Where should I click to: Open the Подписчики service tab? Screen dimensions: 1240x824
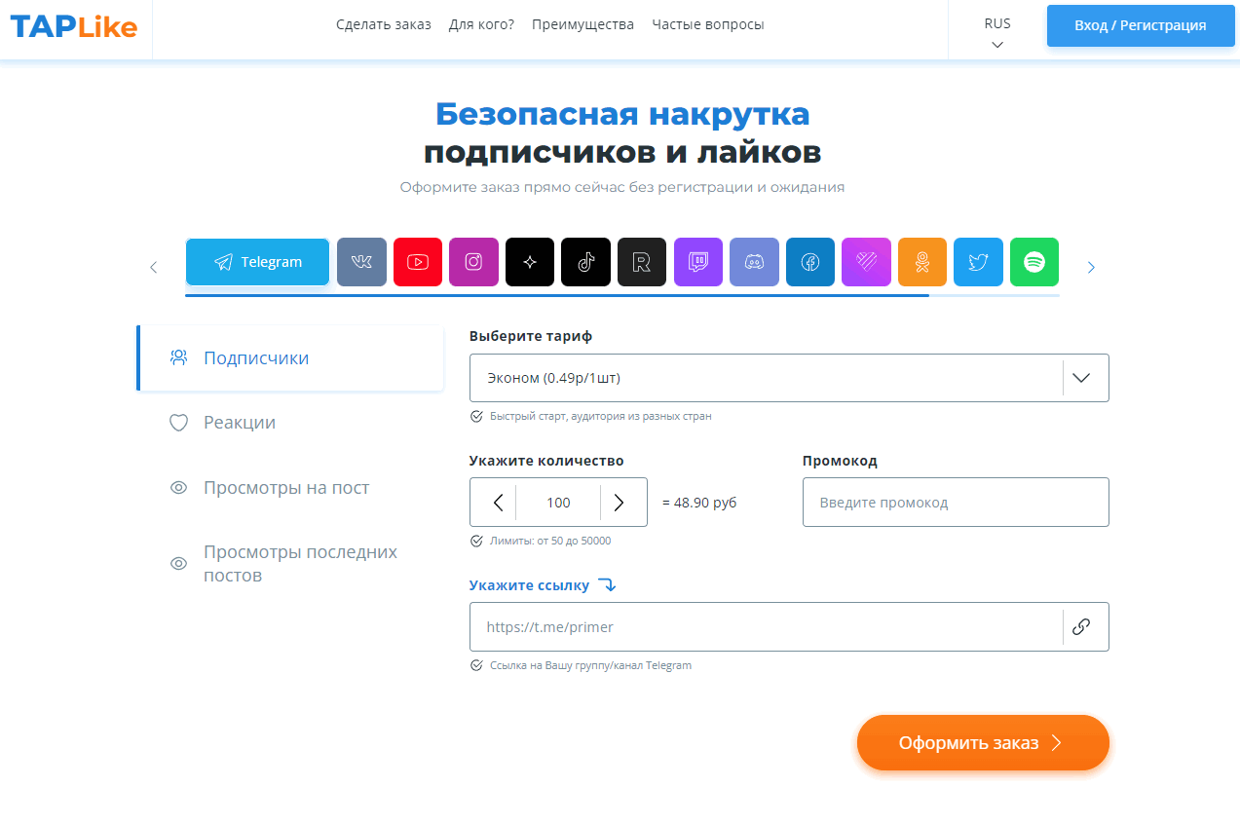[x=290, y=357]
